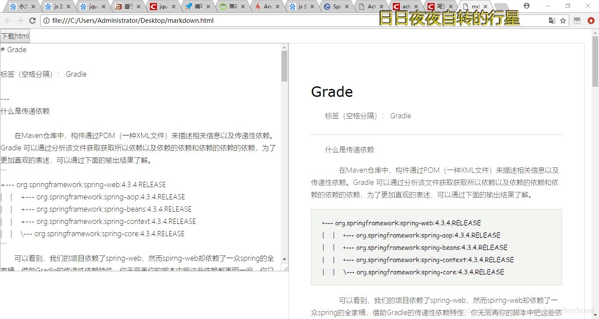599x319 pixels.
Task: Click the 下载html button
Action: coord(15,36)
